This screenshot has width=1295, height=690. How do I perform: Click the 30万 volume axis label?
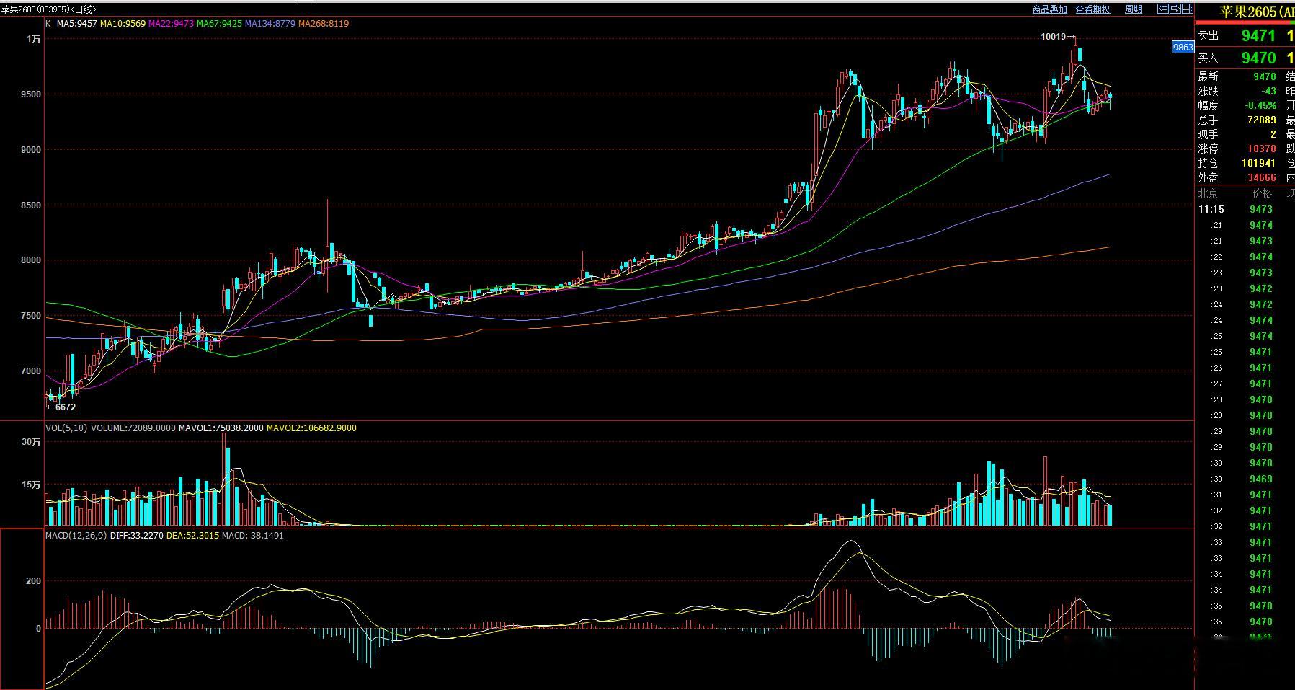[31, 442]
